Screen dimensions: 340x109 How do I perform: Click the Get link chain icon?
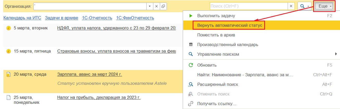(x=191, y=104)
